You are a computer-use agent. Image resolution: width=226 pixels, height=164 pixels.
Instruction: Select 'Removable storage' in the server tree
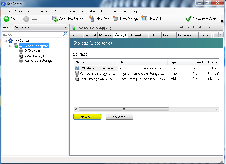(x=38, y=61)
